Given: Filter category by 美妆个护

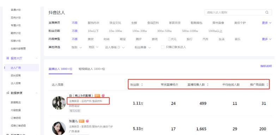Looking at the screenshot, I should pos(240,23).
